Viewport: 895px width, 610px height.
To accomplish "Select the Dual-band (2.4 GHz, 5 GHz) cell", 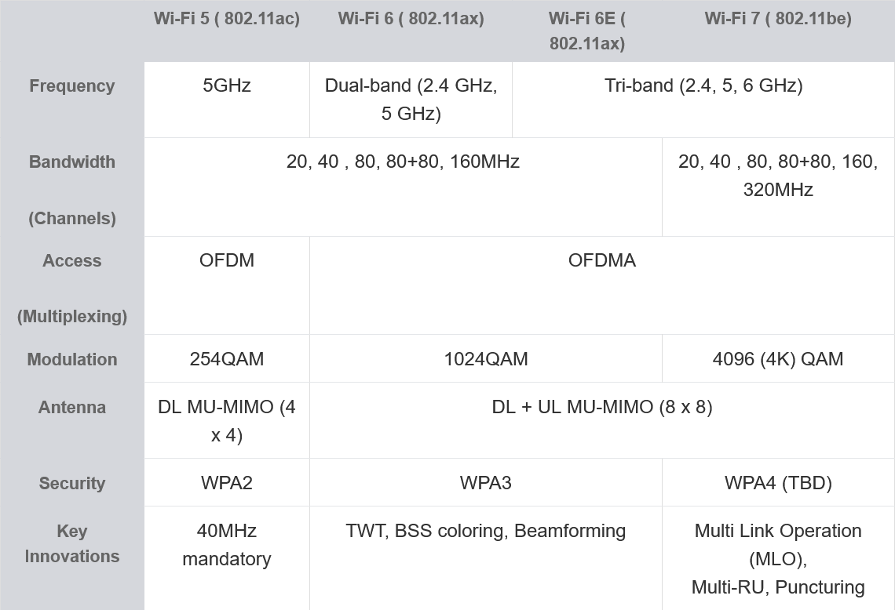I will point(411,100).
